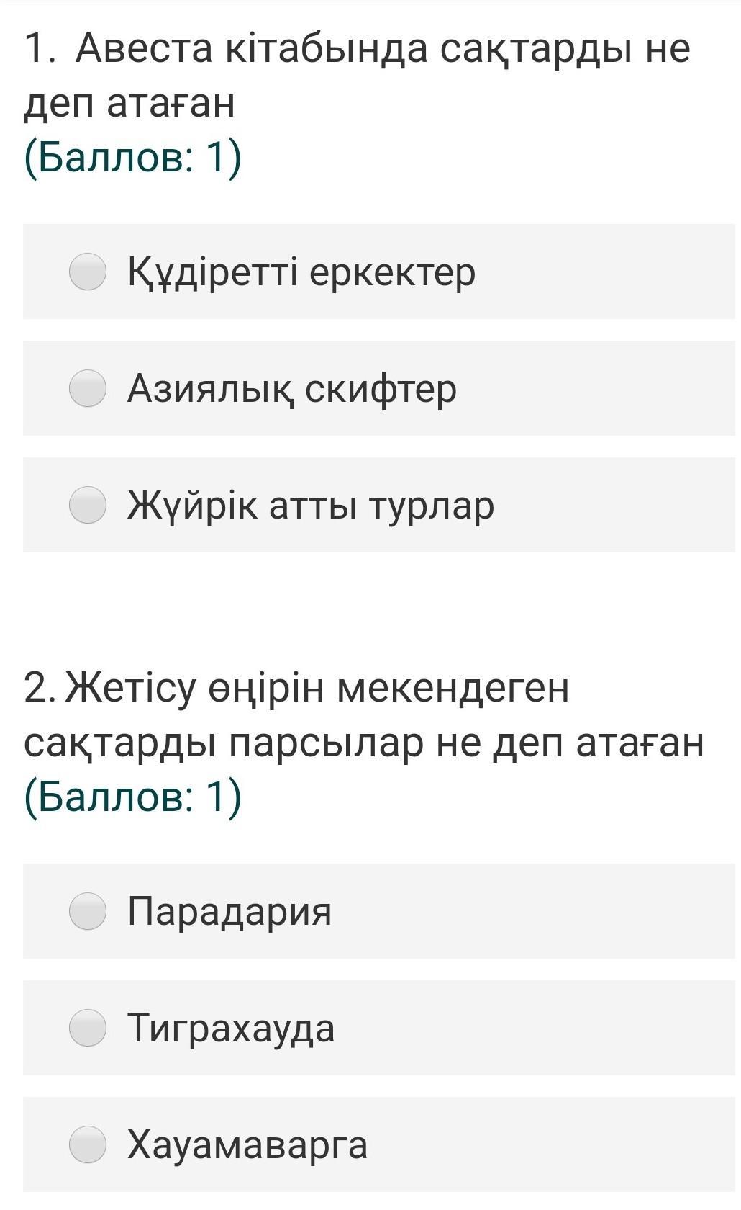
Task: Tap the Парадария answer label
Action: [x=229, y=912]
